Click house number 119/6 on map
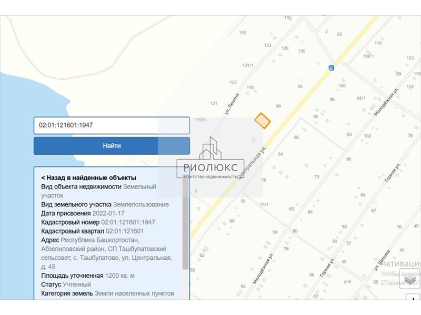 pyautogui.click(x=200, y=120)
